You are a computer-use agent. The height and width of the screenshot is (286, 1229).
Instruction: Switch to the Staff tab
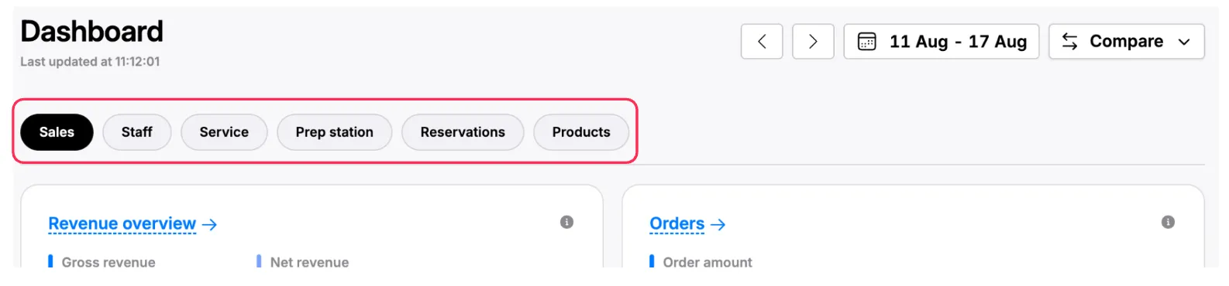tap(136, 132)
